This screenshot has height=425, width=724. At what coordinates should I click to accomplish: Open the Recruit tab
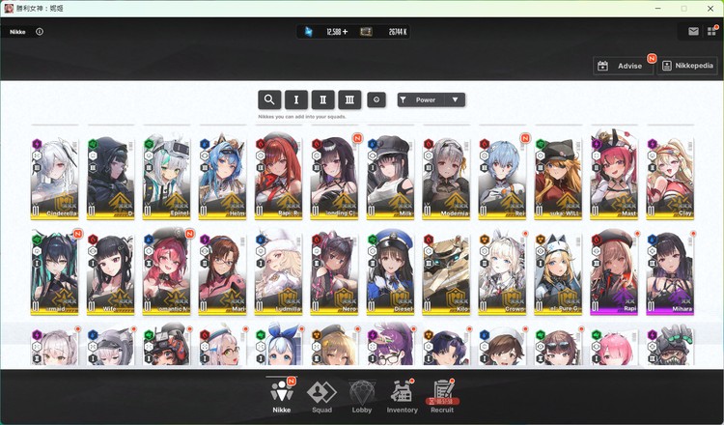[442, 395]
